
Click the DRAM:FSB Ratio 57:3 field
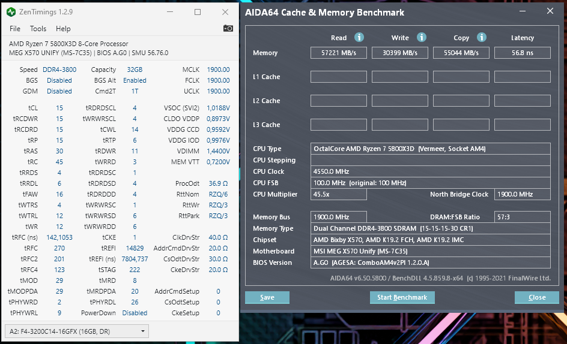coord(523,217)
